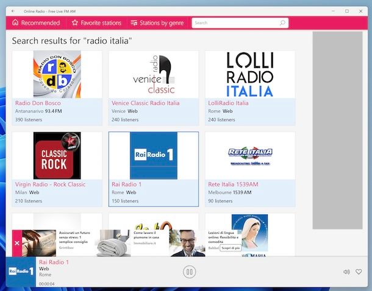Open the Grintibav ad image with hands
Screen dimensions: 372x291
click(39, 243)
